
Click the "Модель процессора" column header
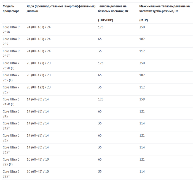[11, 9]
